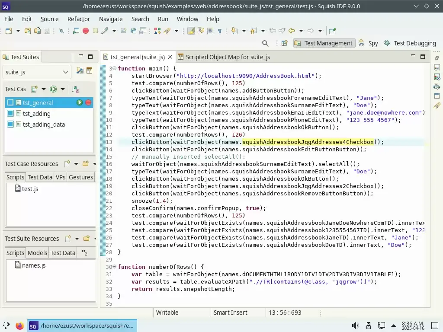Toggle the tst_adding checkbox

click(x=10, y=114)
